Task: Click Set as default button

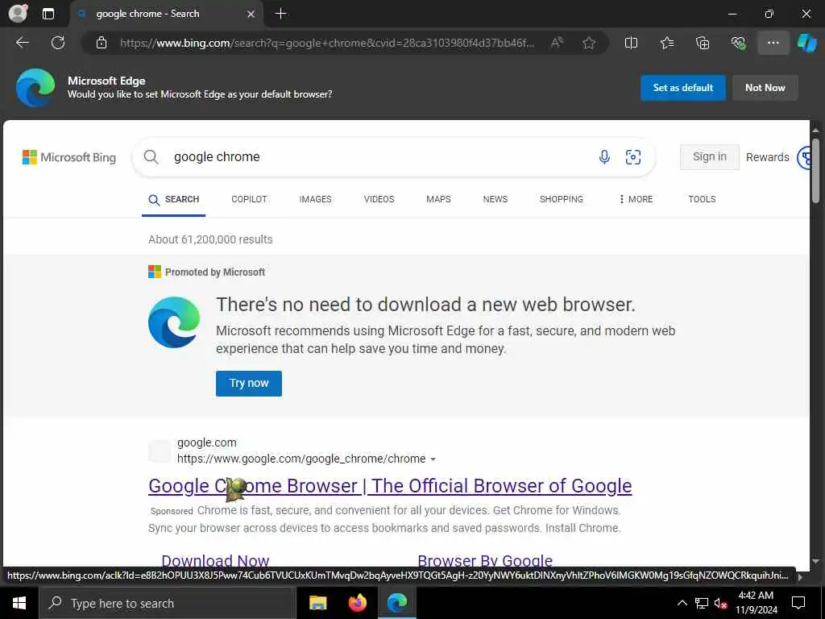Action: pyautogui.click(x=683, y=88)
